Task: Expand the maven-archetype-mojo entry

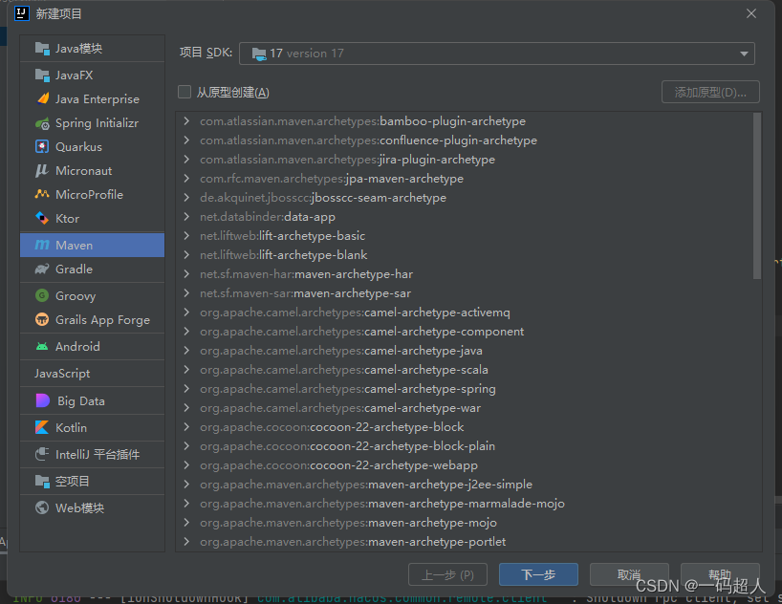Action: (186, 522)
